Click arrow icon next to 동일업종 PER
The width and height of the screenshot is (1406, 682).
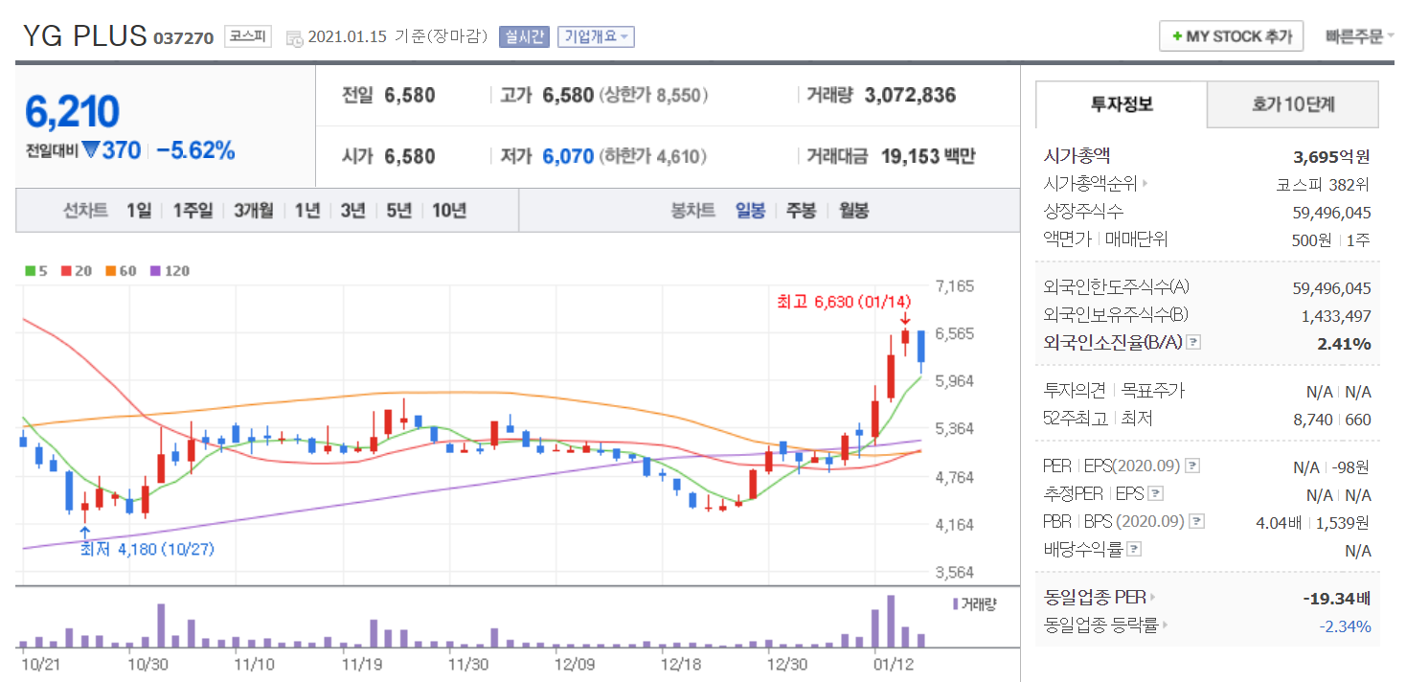pos(1152,598)
